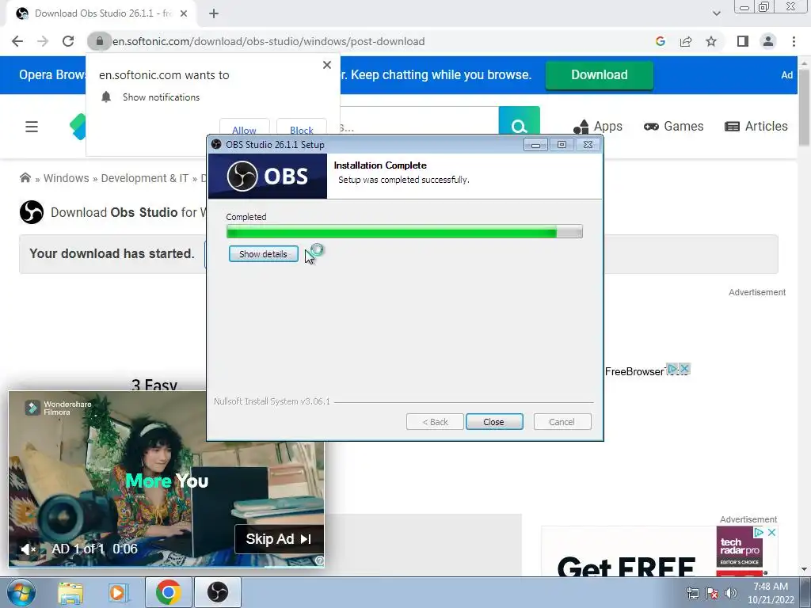Open the Apps section
This screenshot has height=608, width=811.
[x=597, y=126]
